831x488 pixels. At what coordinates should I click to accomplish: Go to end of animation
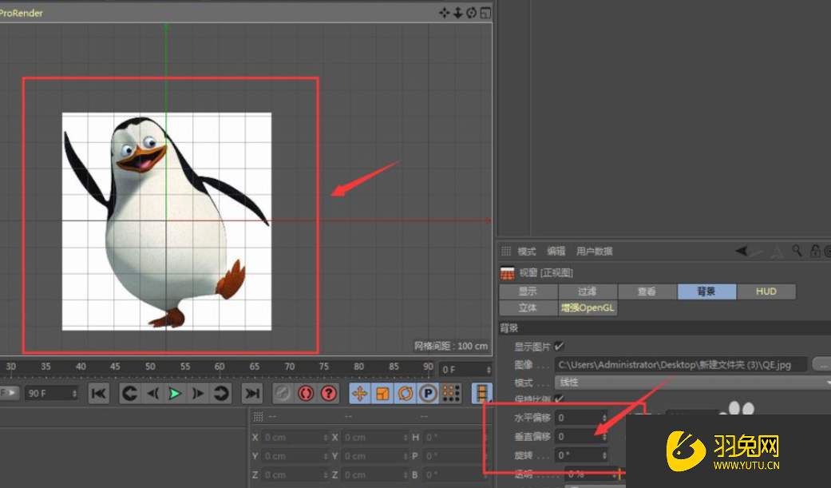click(x=252, y=393)
